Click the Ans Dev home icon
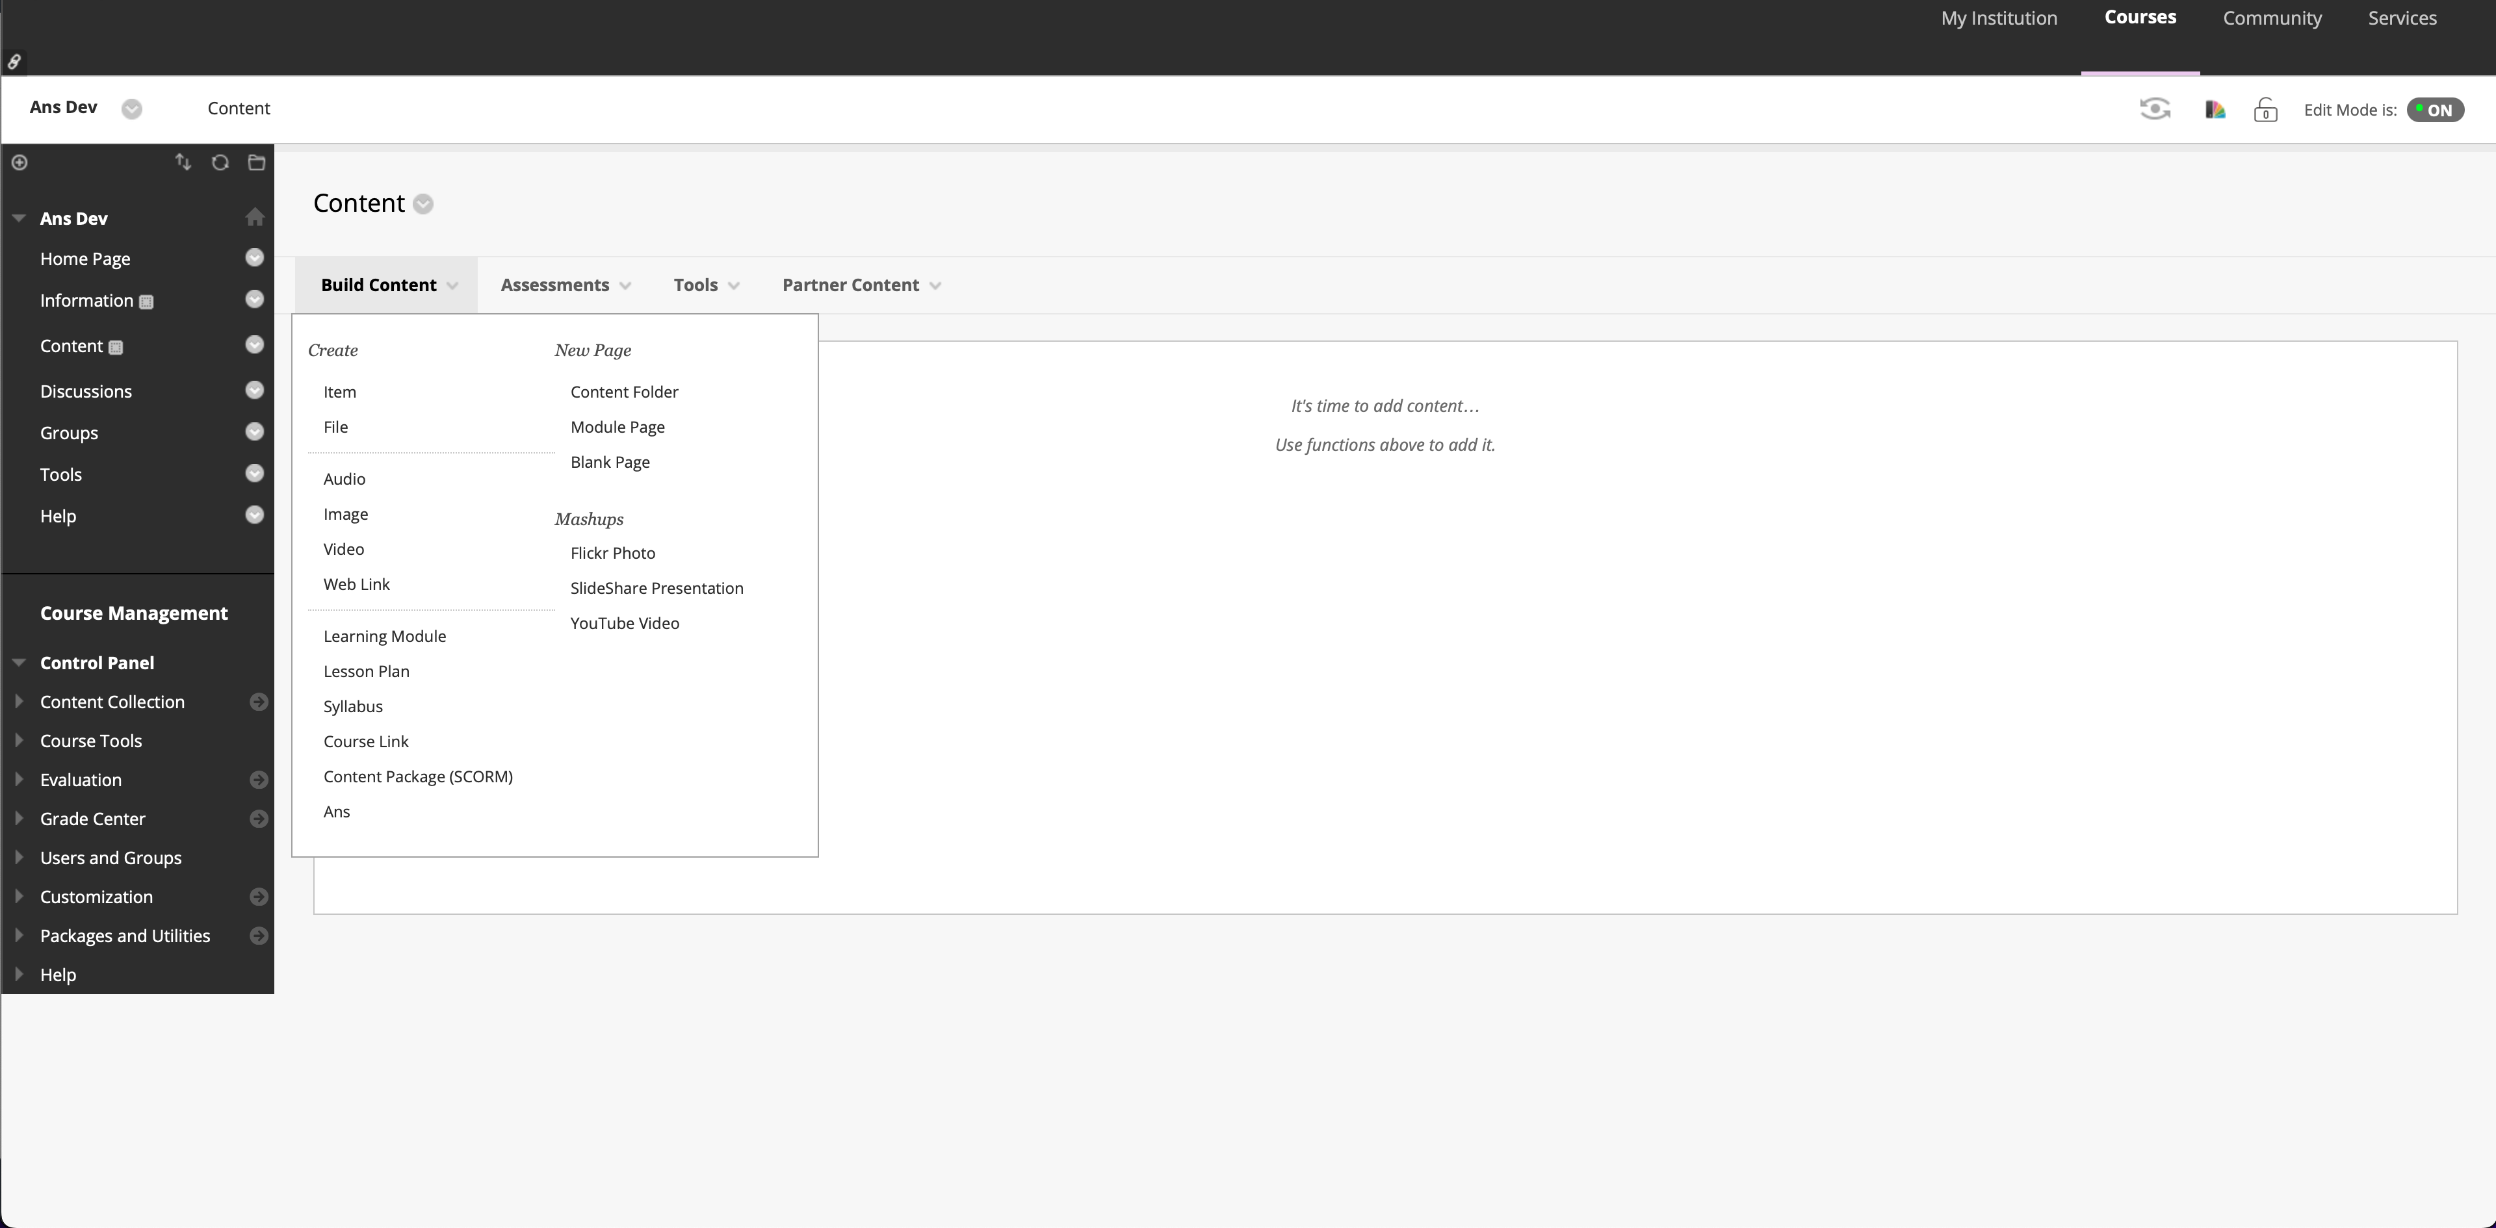The width and height of the screenshot is (2496, 1228). point(255,217)
